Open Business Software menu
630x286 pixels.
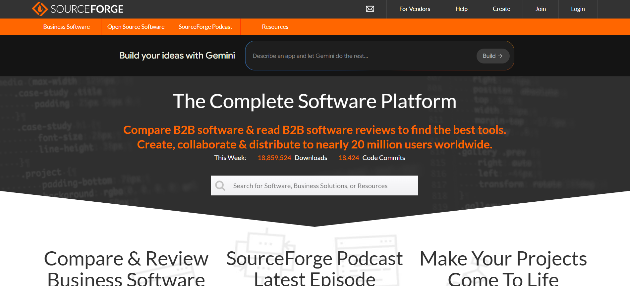click(67, 27)
